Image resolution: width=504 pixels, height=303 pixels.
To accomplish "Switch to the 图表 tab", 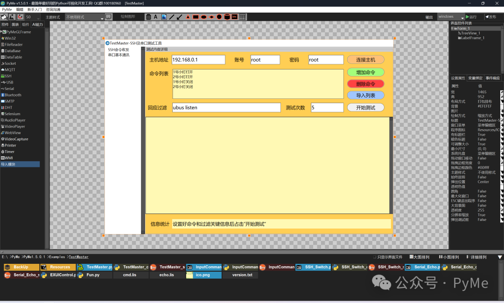I will pyautogui.click(x=15, y=24).
